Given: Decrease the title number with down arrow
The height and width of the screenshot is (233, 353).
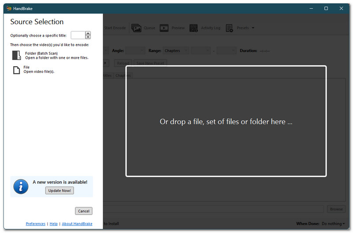Looking at the screenshot, I should [x=88, y=37].
